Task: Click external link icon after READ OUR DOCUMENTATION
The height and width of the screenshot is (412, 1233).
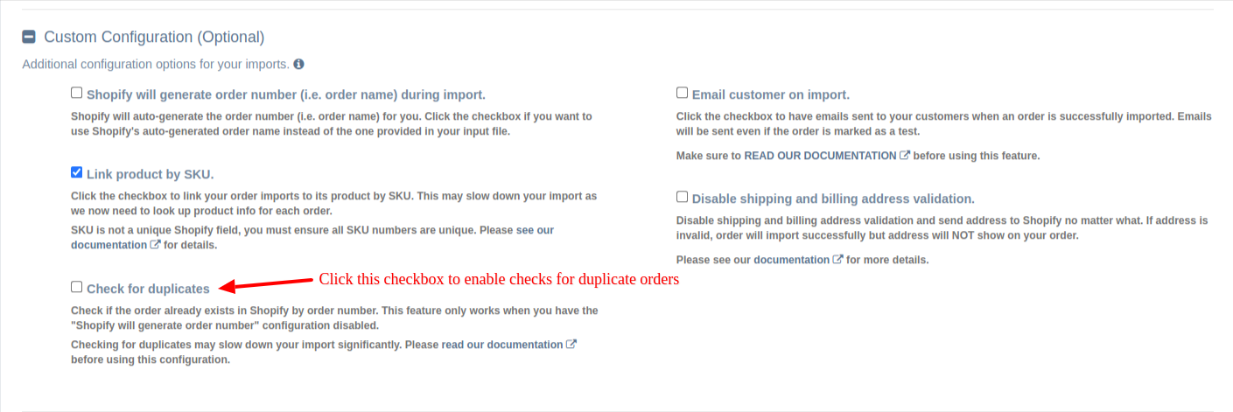Action: click(x=905, y=156)
